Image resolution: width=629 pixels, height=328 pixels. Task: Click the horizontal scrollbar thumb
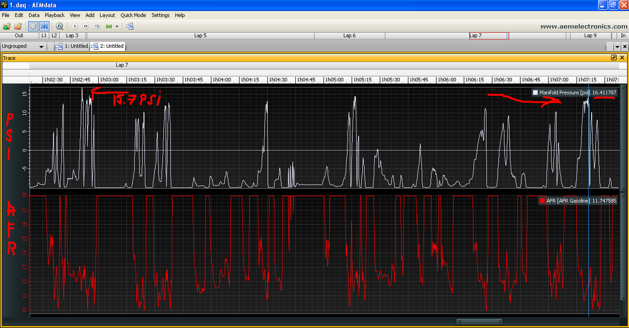(x=479, y=321)
